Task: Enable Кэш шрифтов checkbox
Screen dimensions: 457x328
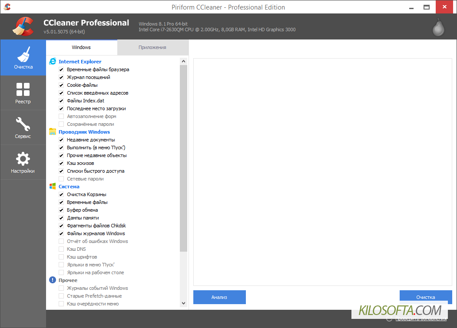Action: [x=61, y=257]
